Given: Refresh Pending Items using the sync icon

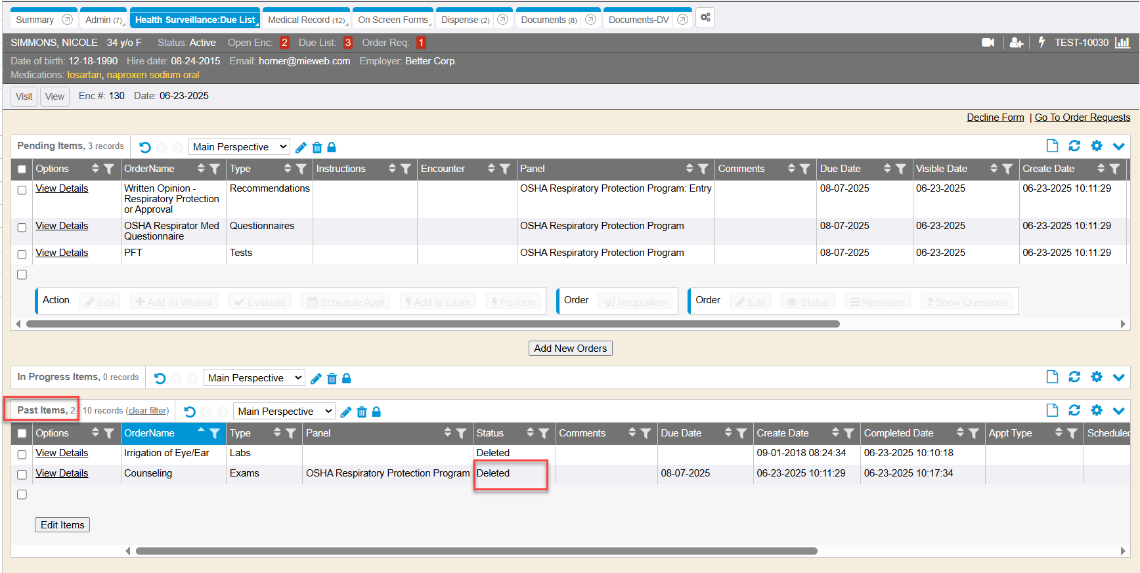Looking at the screenshot, I should click(1074, 146).
